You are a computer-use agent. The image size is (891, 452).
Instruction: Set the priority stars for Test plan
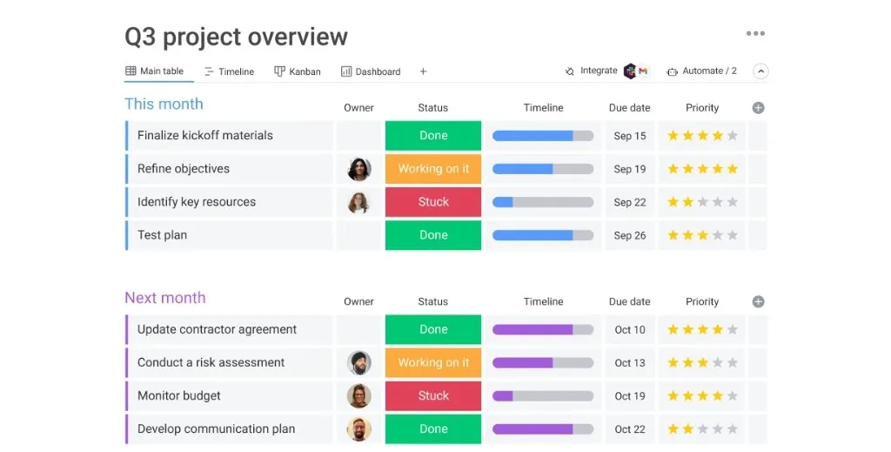click(x=702, y=235)
